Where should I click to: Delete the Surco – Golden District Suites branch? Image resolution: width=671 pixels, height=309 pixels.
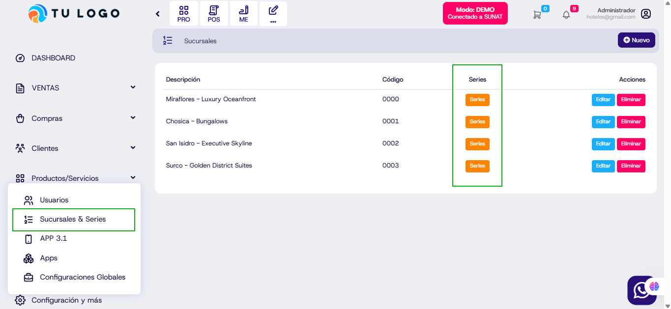point(631,166)
